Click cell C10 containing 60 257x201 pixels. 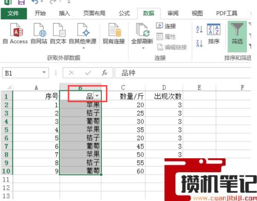click(x=123, y=171)
